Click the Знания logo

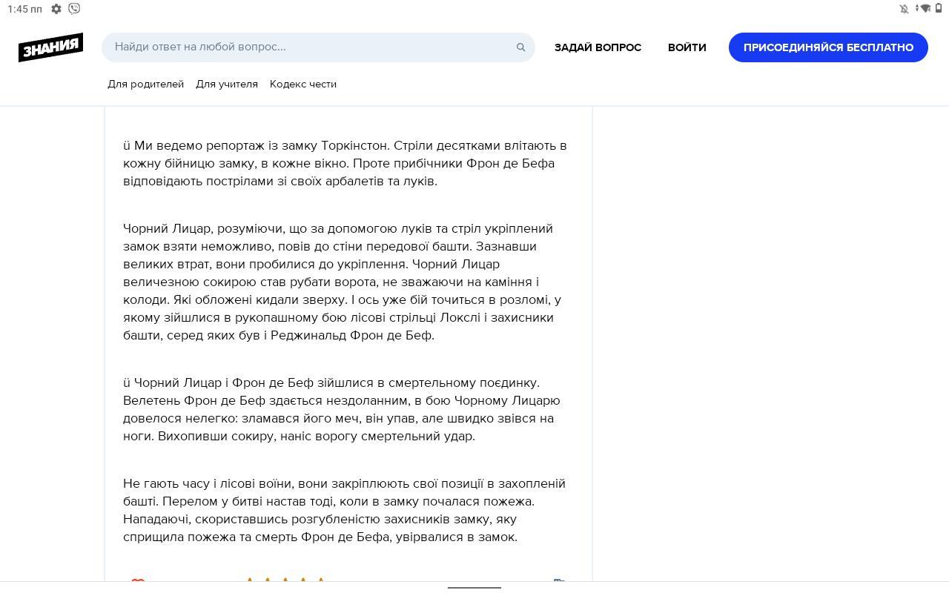click(50, 47)
